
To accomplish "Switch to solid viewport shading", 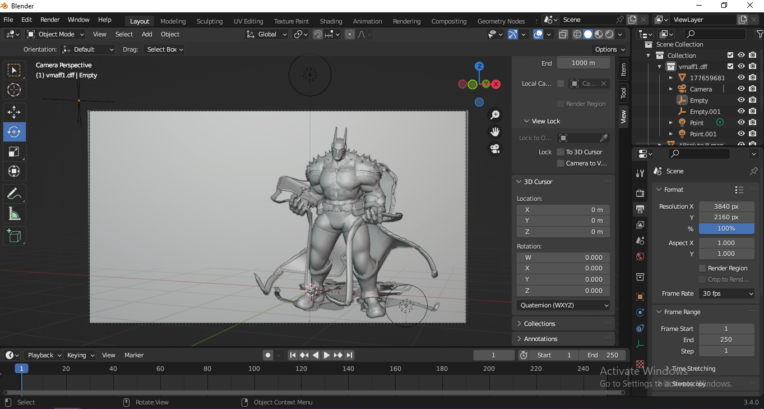I will click(x=587, y=34).
